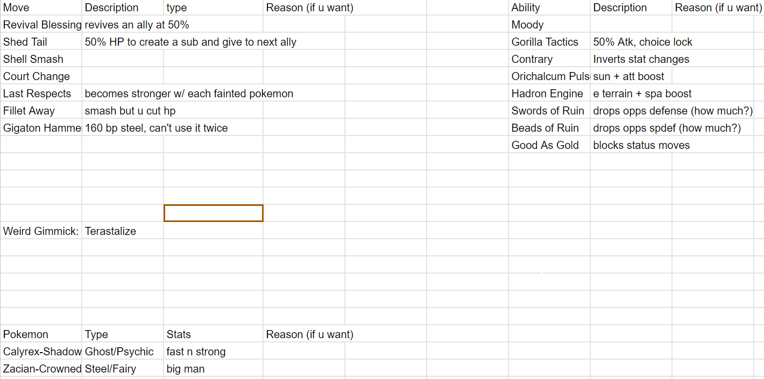This screenshot has height=379, width=764.
Task: Click the Hadron Engine cell
Action: tap(549, 94)
